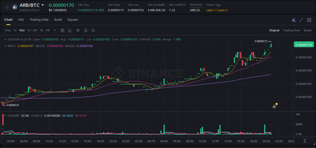Screen dimensions: 316x148
Task: Select the 1s interval
Action: [x=15, y=30]
